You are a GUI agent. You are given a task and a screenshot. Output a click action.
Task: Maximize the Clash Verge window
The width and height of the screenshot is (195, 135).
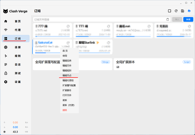tap(186, 3)
